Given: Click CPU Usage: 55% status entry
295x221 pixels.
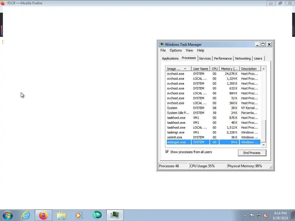Looking at the screenshot, I should coord(208,166).
